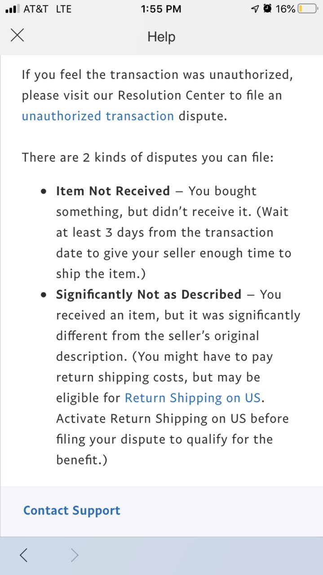Close the Help page with the X icon
Viewport: 323px width, 575px height.
(17, 35)
